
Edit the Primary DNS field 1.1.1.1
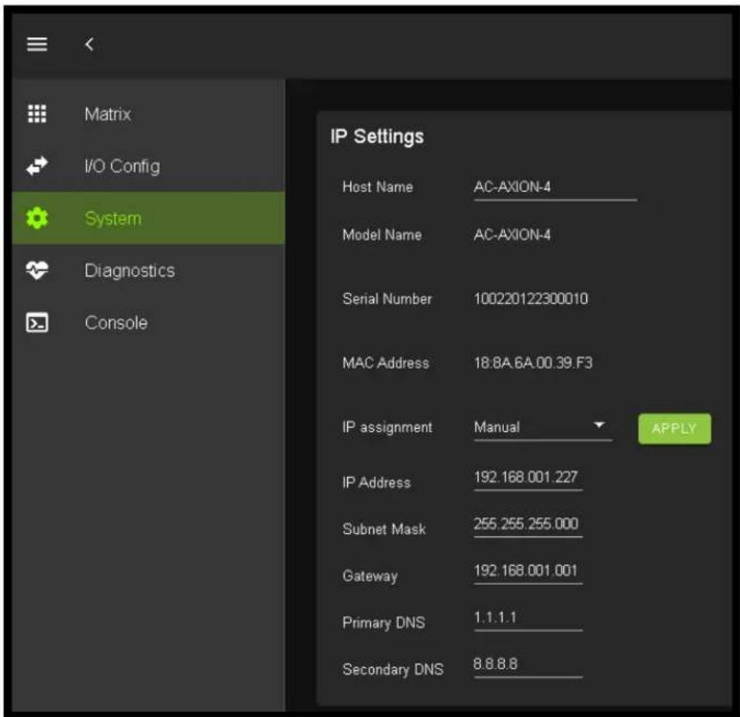[528, 618]
